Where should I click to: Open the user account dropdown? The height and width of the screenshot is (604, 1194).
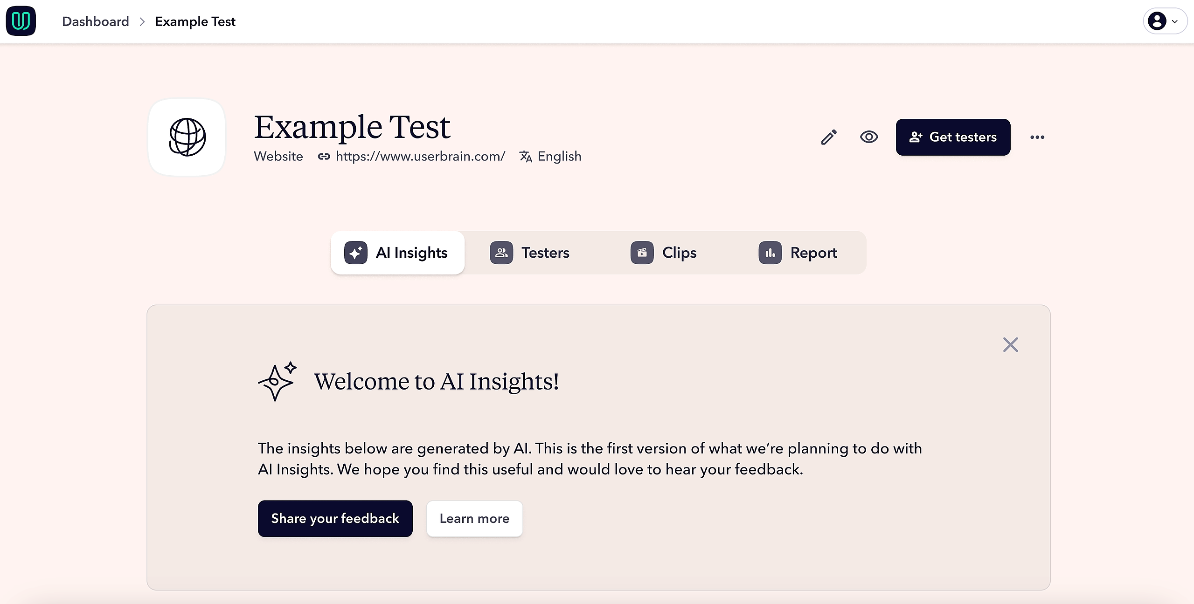pyautogui.click(x=1165, y=21)
